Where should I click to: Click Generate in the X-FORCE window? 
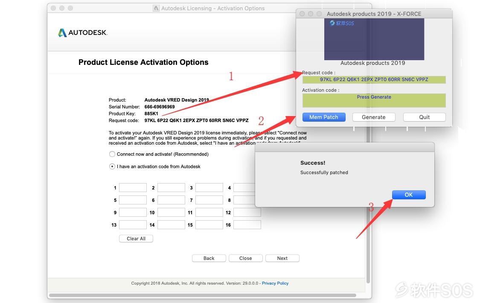[374, 117]
